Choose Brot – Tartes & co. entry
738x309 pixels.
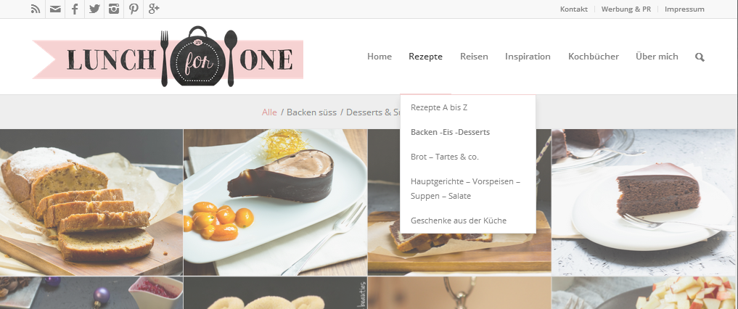tap(445, 157)
